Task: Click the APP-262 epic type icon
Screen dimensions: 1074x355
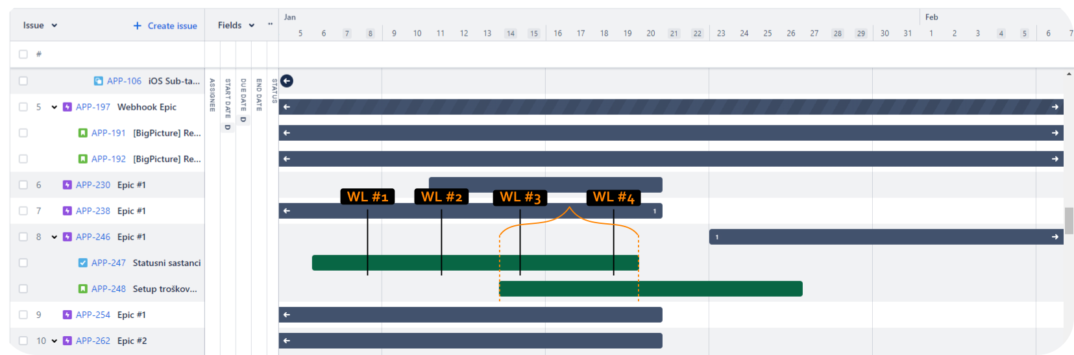Action: pos(67,341)
